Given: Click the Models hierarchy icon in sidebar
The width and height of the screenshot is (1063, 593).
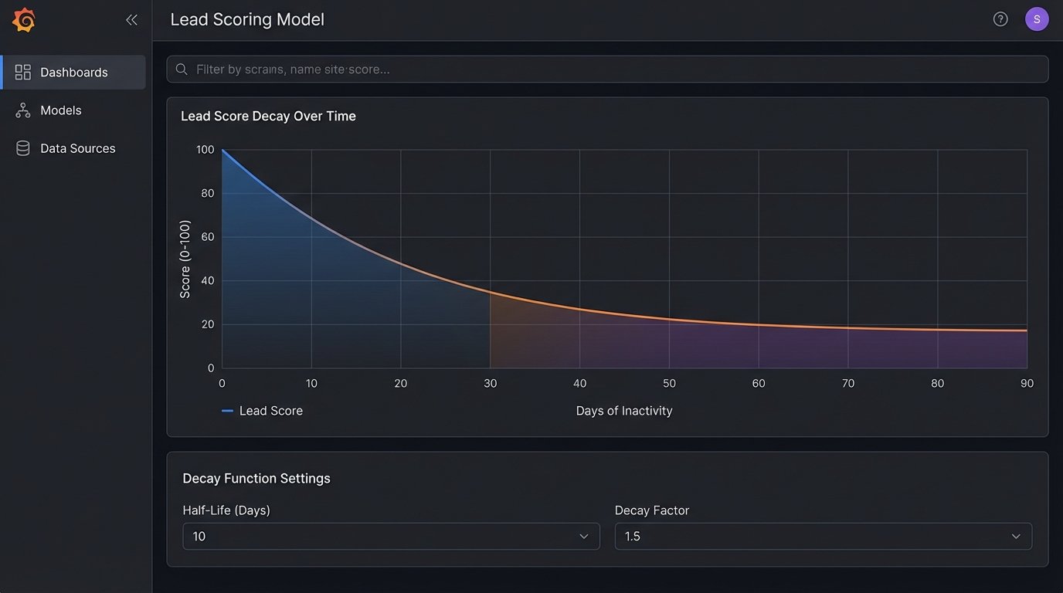Looking at the screenshot, I should 23,110.
